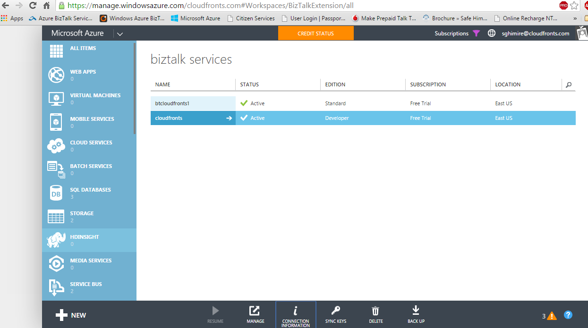Select Mobile Services icon

56,122
